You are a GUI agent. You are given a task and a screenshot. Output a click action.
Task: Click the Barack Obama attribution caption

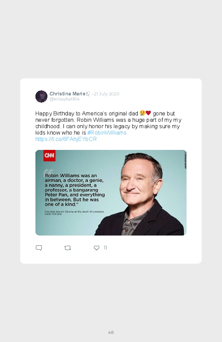coord(74,213)
